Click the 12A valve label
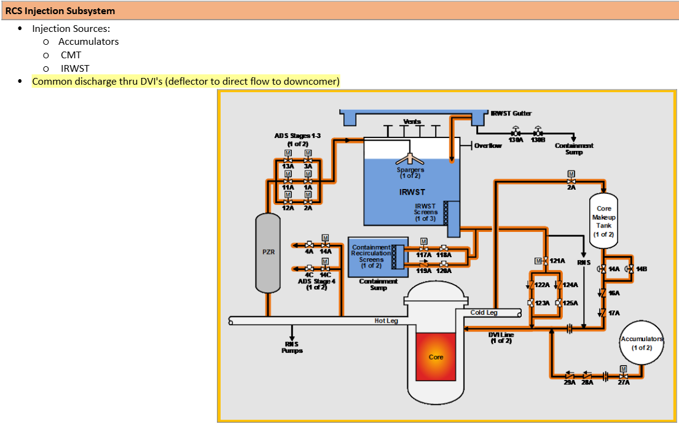Image resolution: width=679 pixels, height=424 pixels. pyautogui.click(x=288, y=208)
